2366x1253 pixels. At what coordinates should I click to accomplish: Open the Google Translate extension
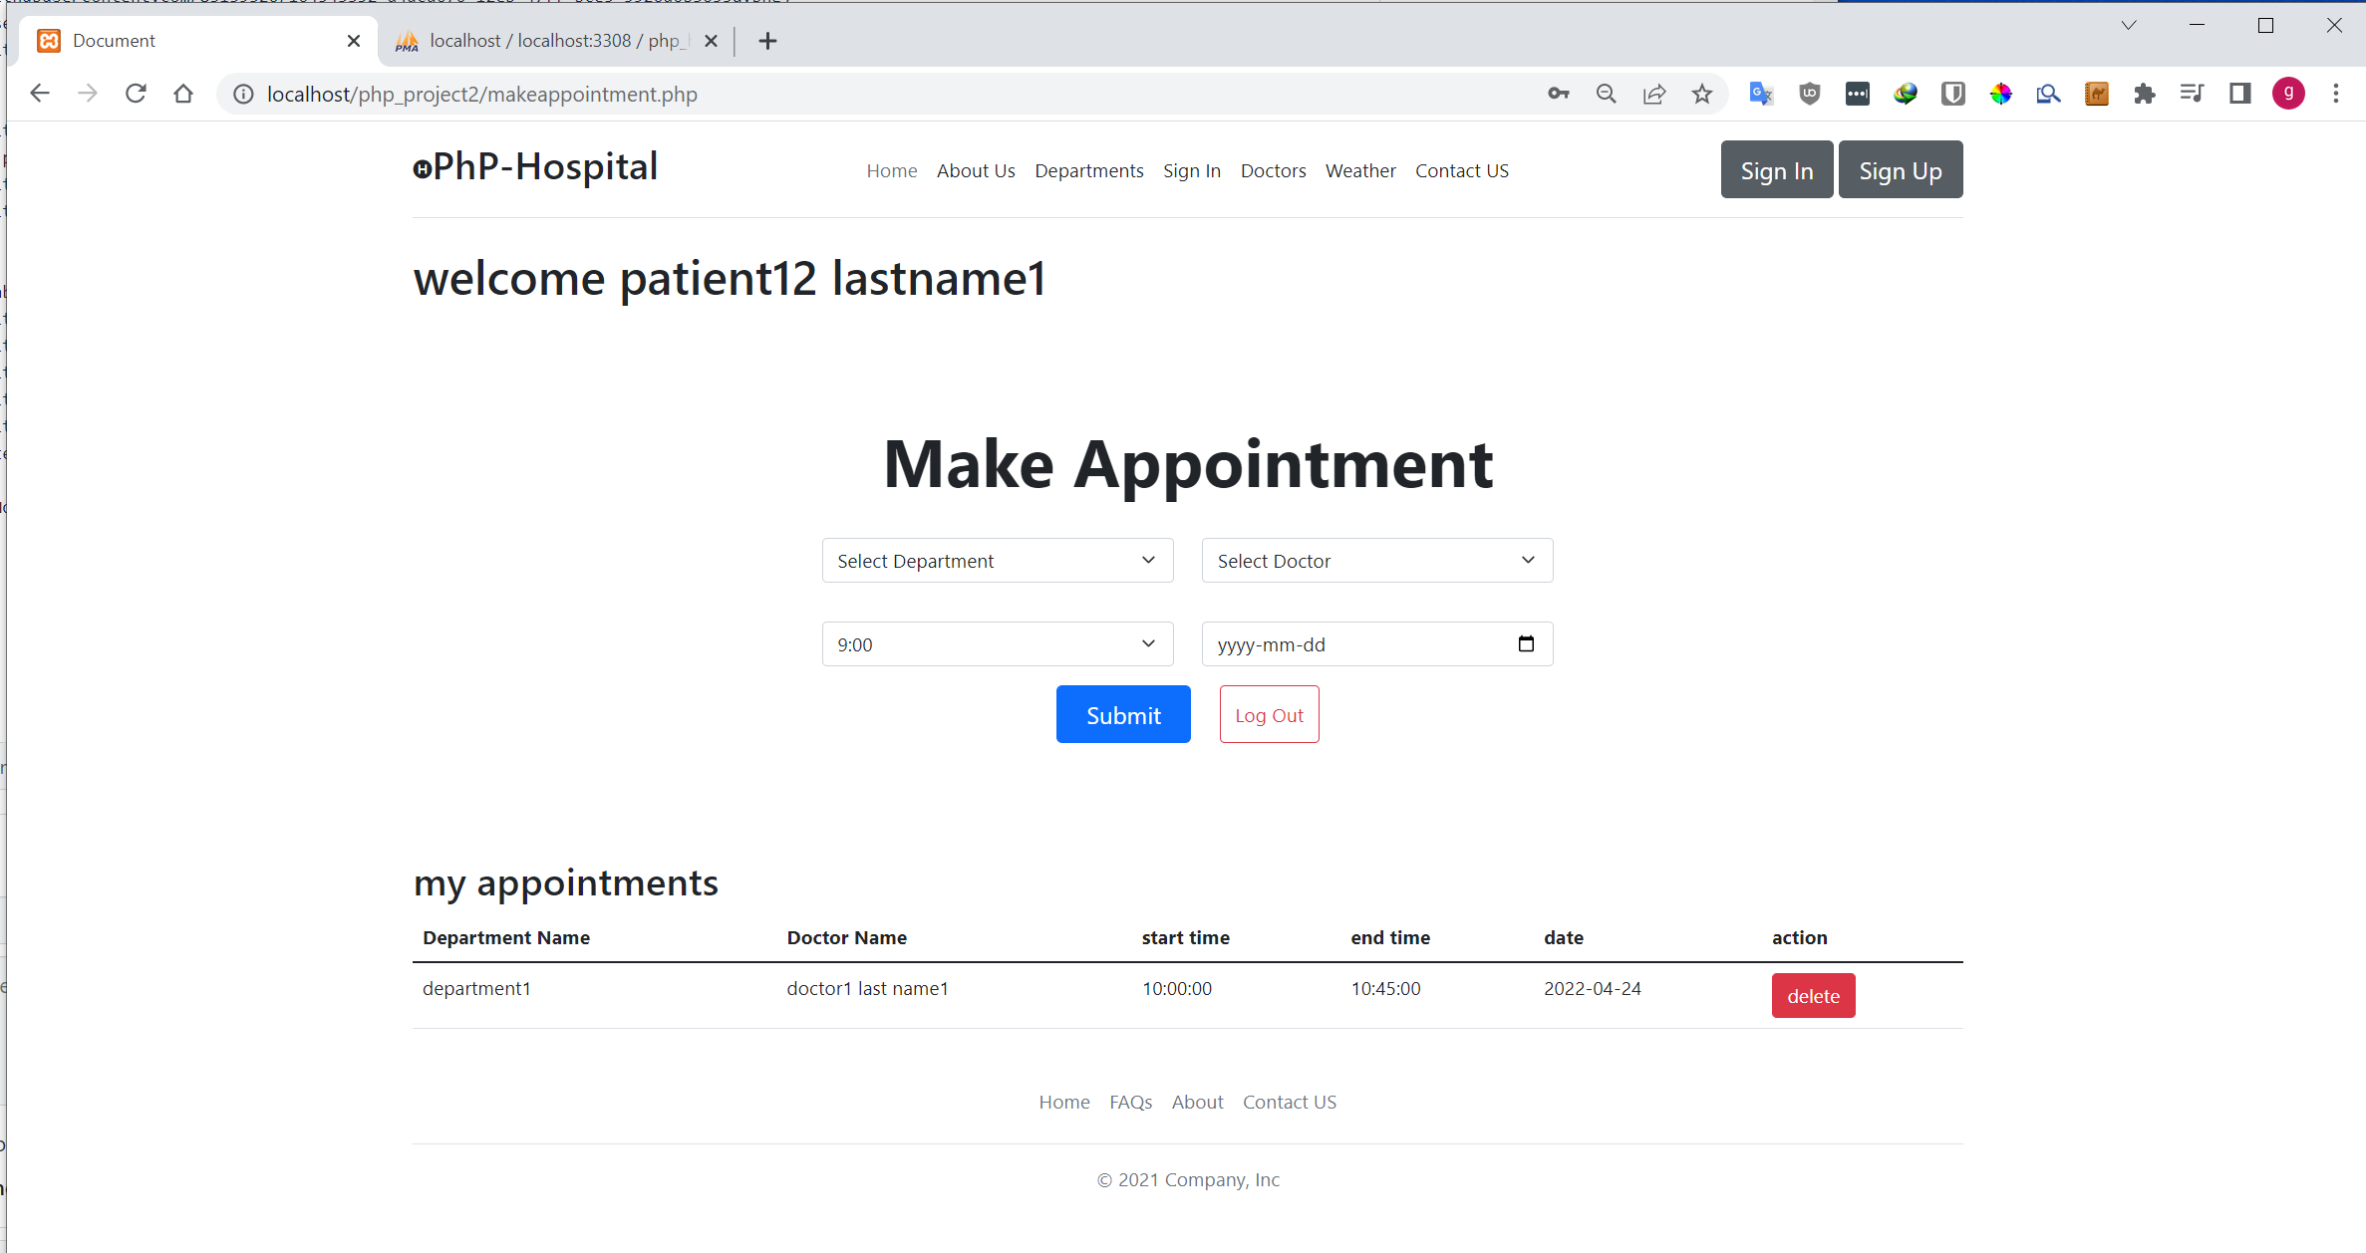click(x=1760, y=94)
